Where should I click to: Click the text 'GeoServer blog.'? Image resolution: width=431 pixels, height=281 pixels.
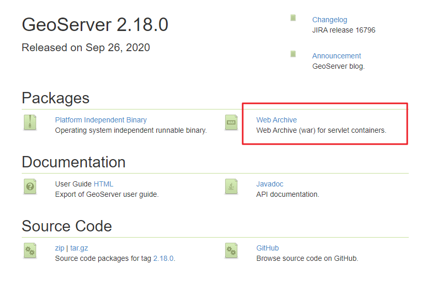(x=338, y=66)
